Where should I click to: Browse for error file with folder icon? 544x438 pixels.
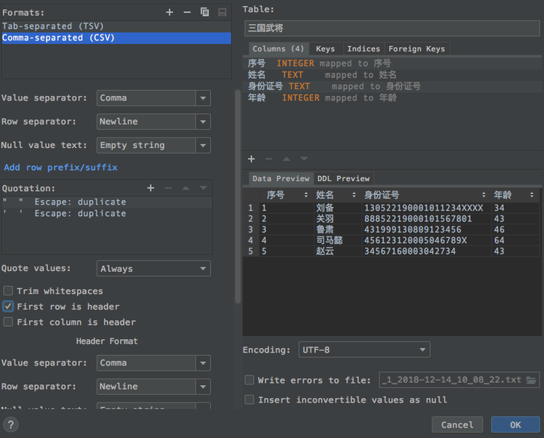point(532,380)
